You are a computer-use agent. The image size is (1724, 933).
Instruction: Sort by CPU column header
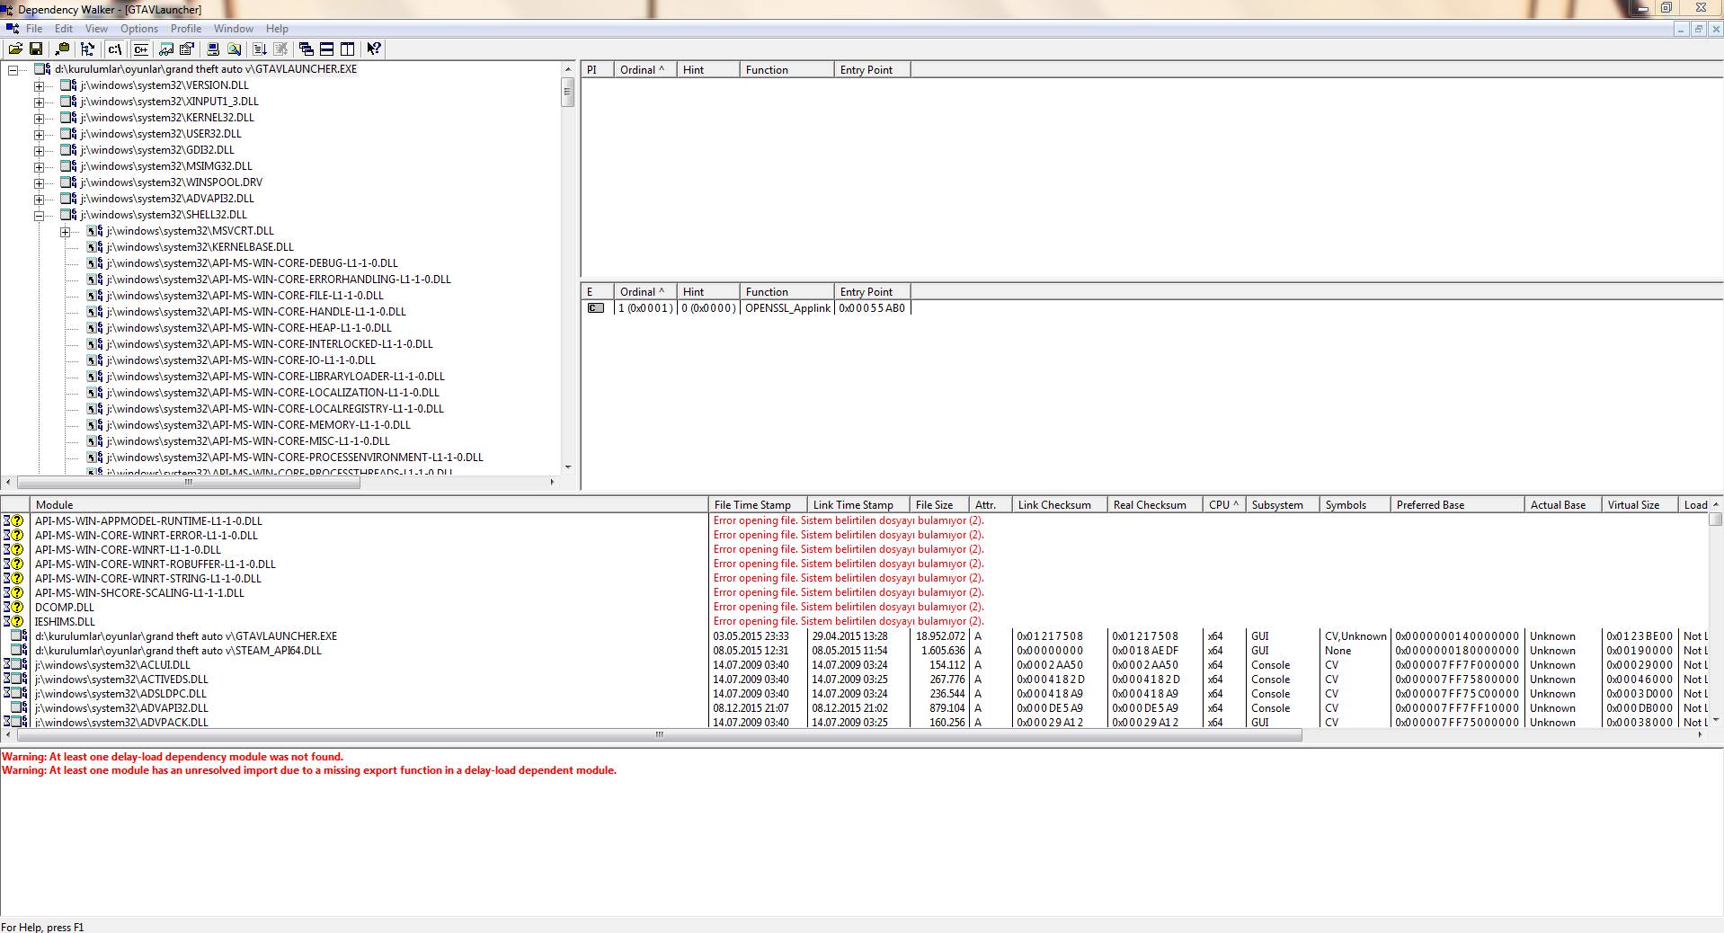pyautogui.click(x=1224, y=505)
